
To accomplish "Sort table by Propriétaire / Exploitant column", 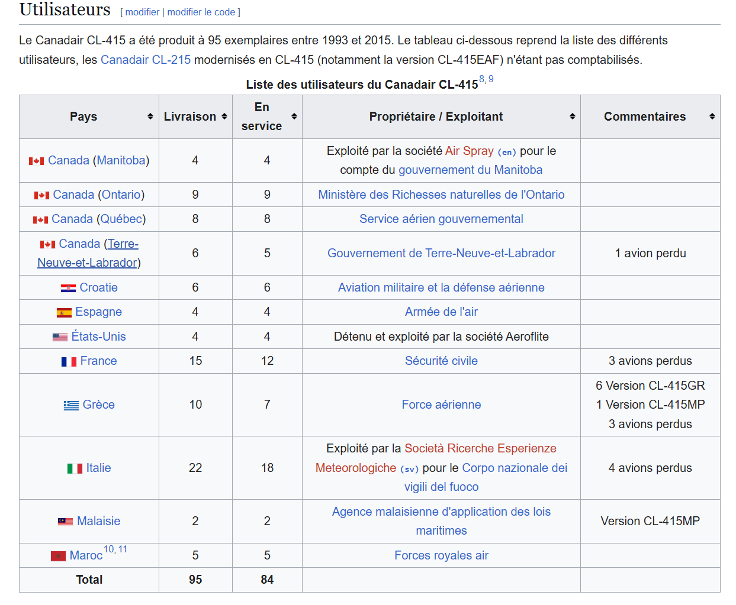I will (573, 117).
